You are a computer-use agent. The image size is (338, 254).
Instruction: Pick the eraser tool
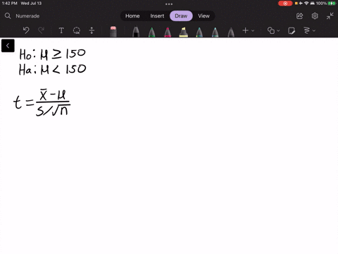pyautogui.click(x=113, y=31)
